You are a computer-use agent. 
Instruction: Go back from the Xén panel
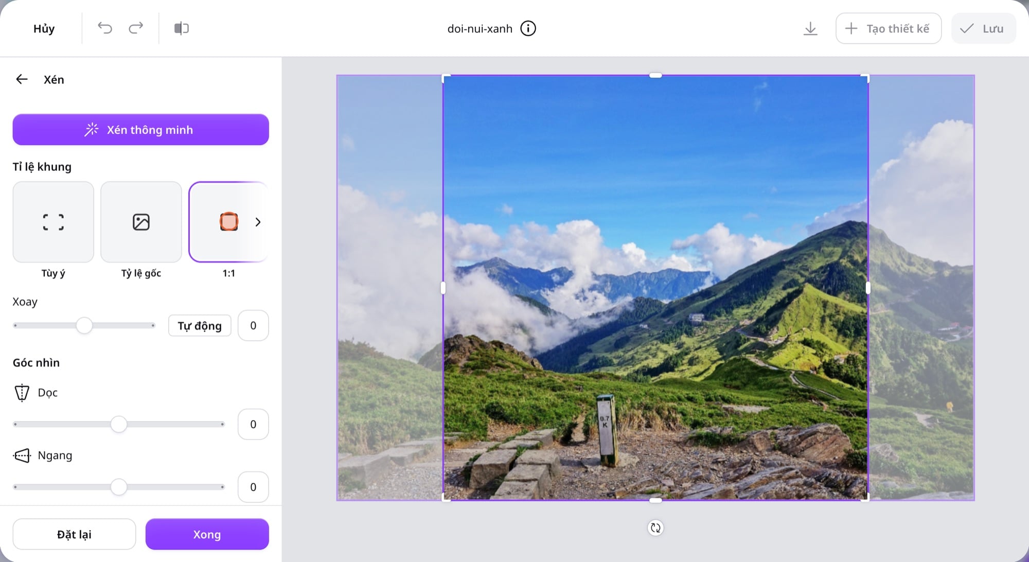click(22, 79)
